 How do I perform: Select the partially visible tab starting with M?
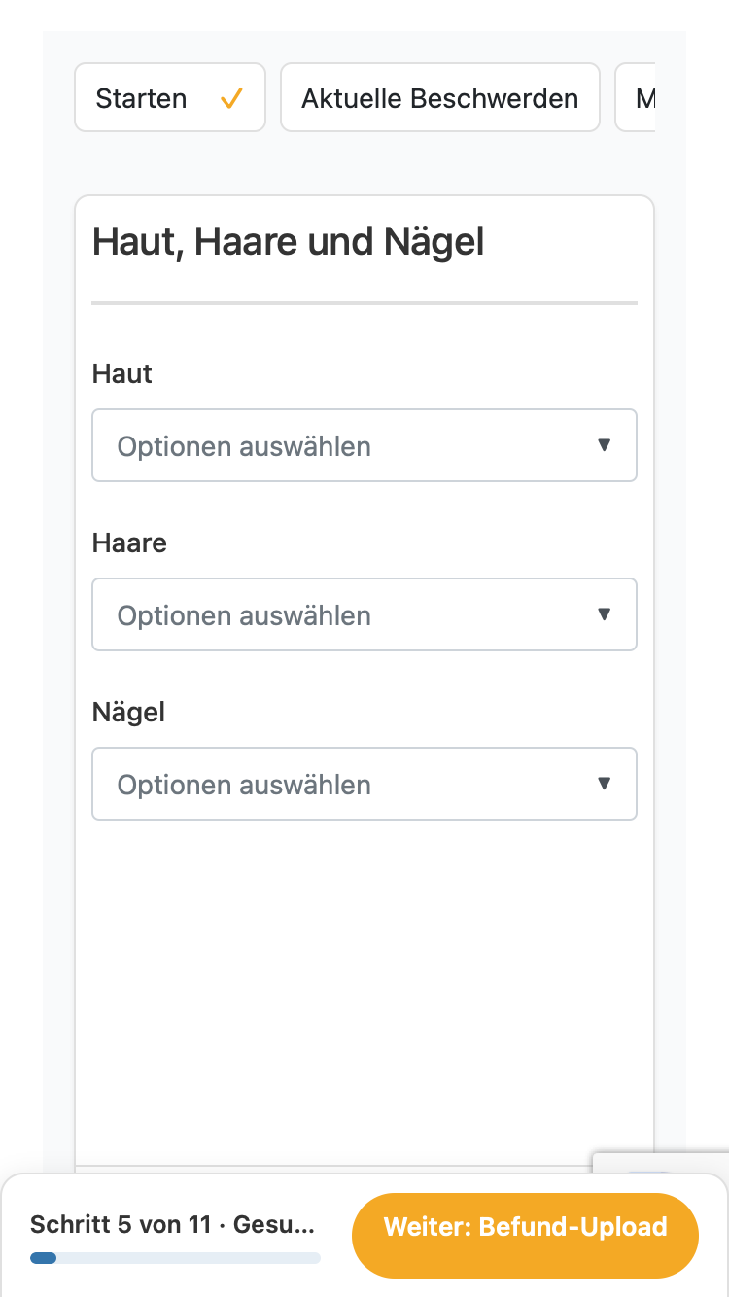pyautogui.click(x=636, y=97)
